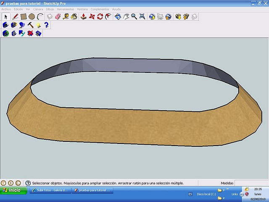Click small blue block icon in third toolbar row

[14, 33]
